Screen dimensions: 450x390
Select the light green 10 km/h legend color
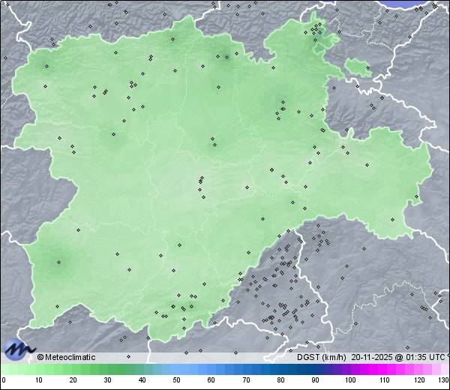[39, 369]
